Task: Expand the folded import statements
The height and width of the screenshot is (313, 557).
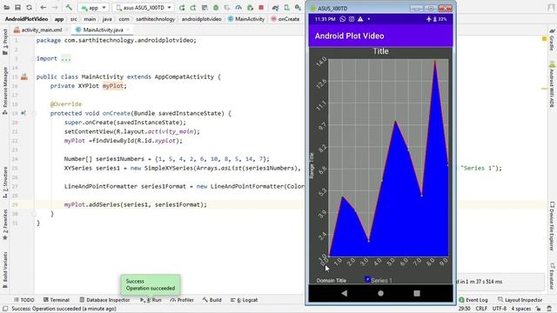Action: tap(66, 58)
